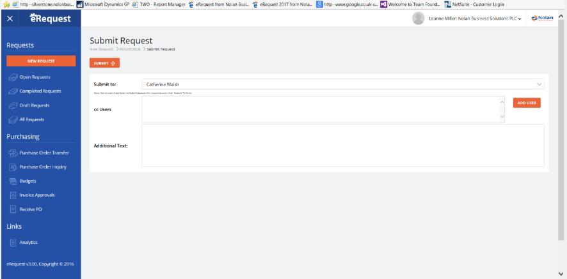The height and width of the screenshot is (279, 567).
Task: Click the Analytics icon under Links
Action: [x=13, y=243]
